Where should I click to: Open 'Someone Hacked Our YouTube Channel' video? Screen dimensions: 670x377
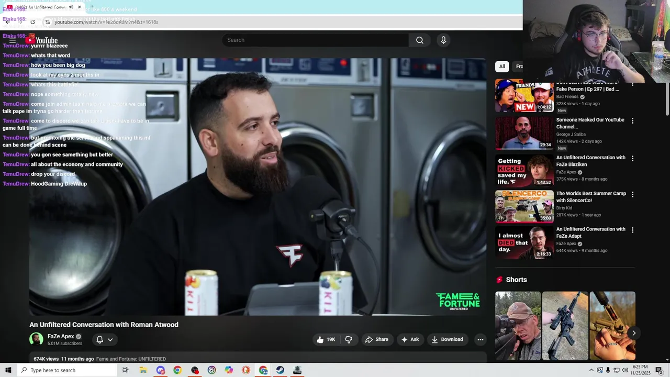524,133
